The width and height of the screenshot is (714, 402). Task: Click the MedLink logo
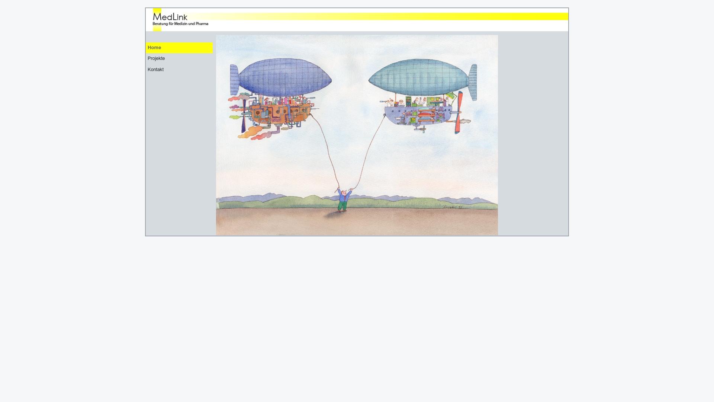click(x=170, y=17)
